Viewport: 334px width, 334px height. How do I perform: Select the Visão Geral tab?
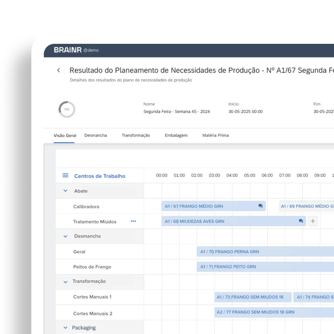point(65,135)
